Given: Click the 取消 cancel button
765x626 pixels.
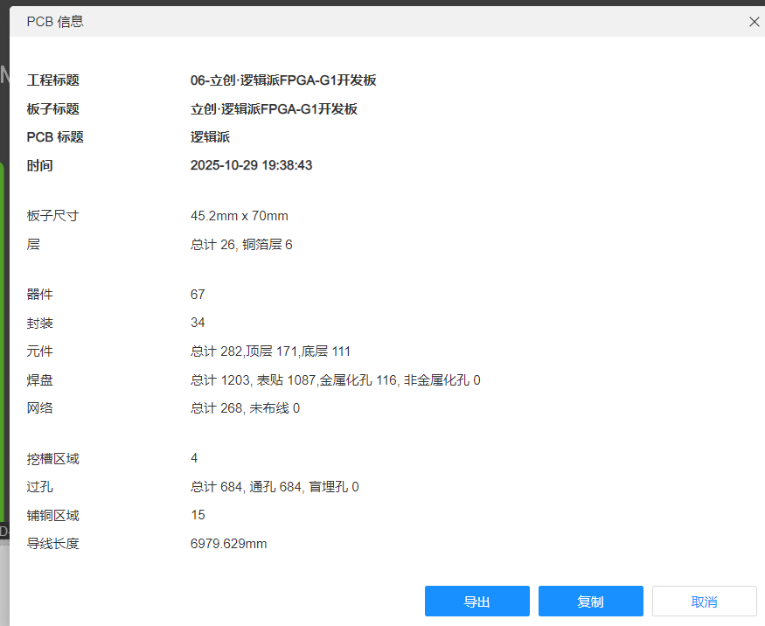Looking at the screenshot, I should tap(704, 602).
